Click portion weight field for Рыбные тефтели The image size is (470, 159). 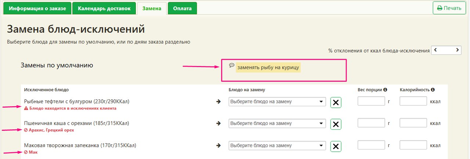point(371,101)
